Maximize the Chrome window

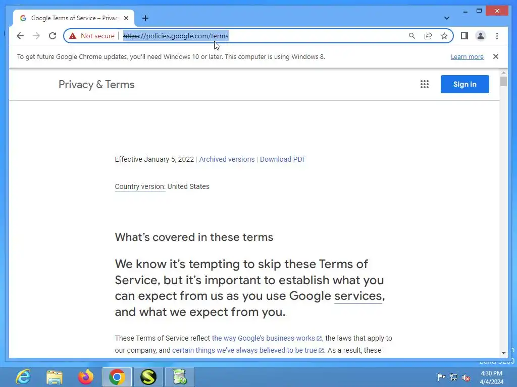[479, 11]
